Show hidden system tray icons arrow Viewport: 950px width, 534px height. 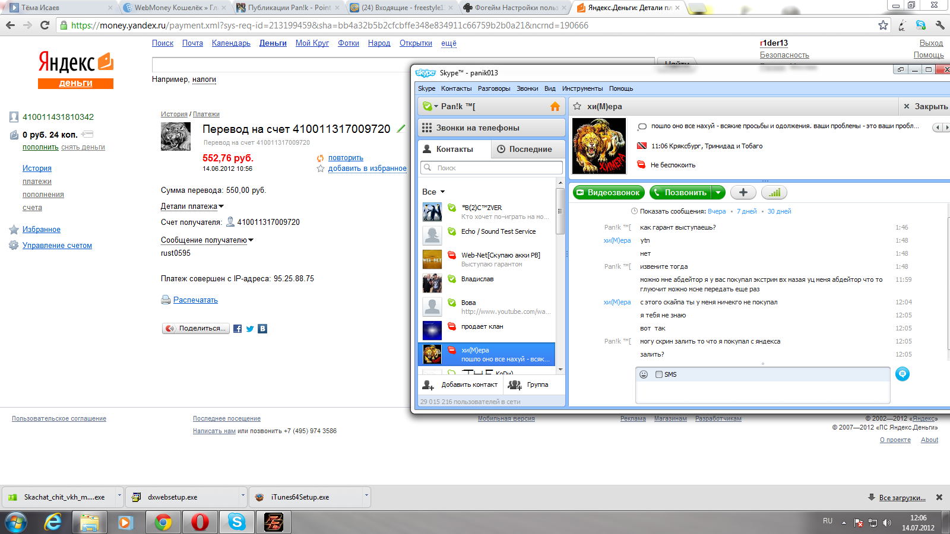click(x=844, y=523)
